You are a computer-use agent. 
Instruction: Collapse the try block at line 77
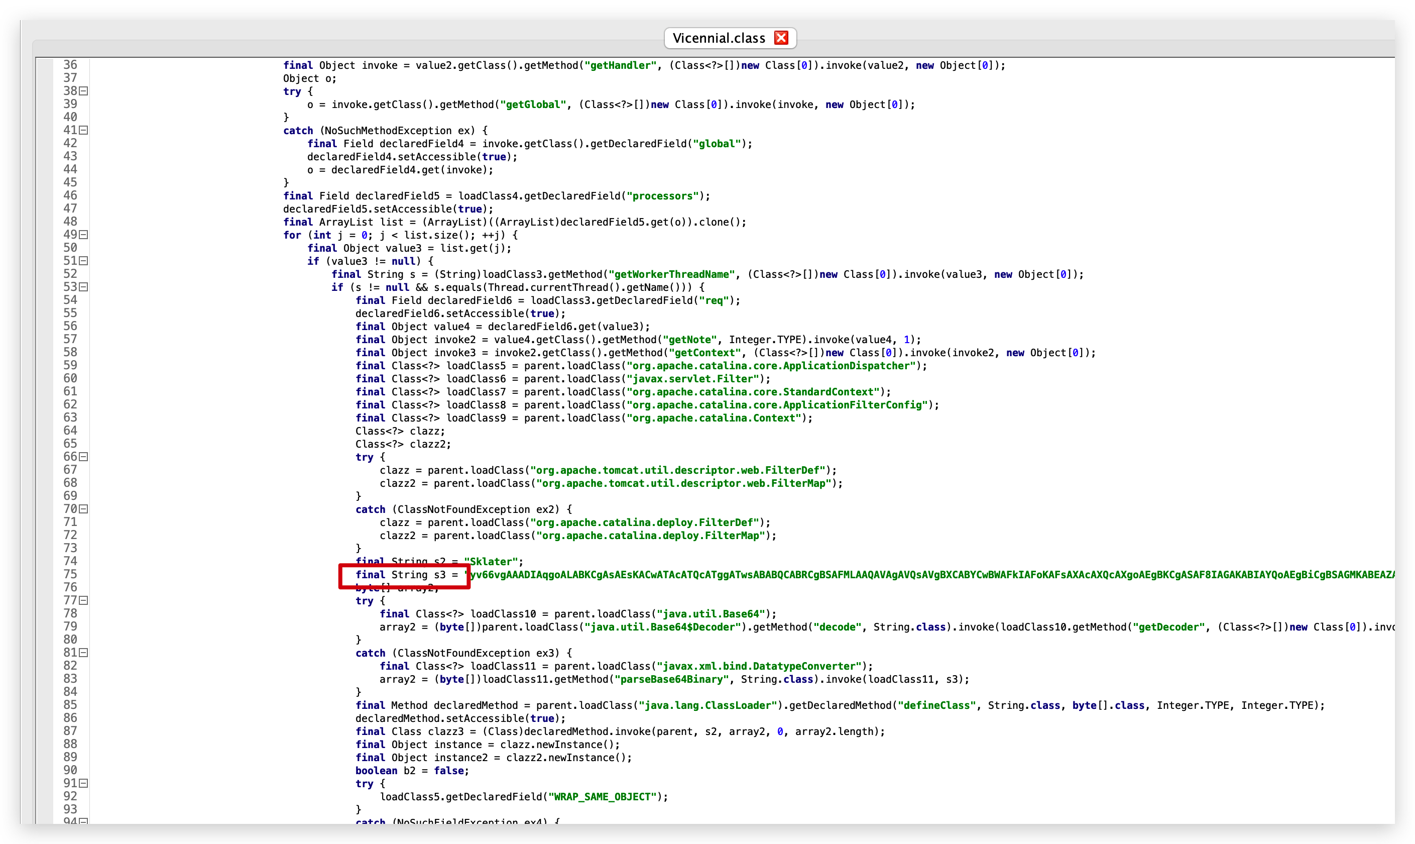click(83, 600)
